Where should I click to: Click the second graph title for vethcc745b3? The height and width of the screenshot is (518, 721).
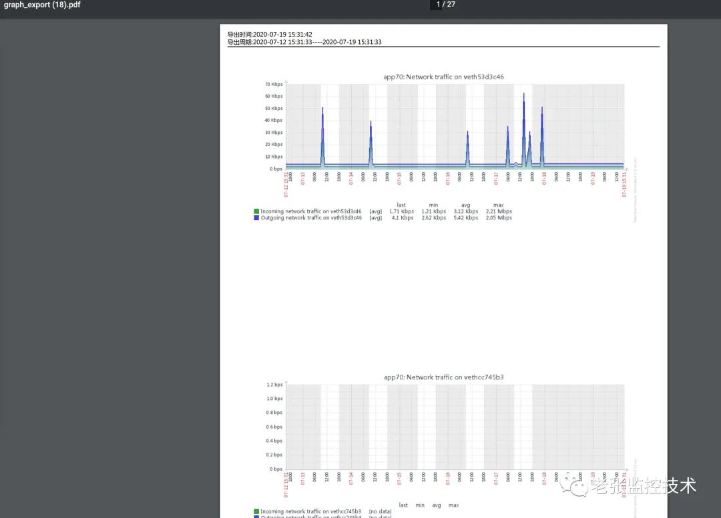(x=443, y=377)
